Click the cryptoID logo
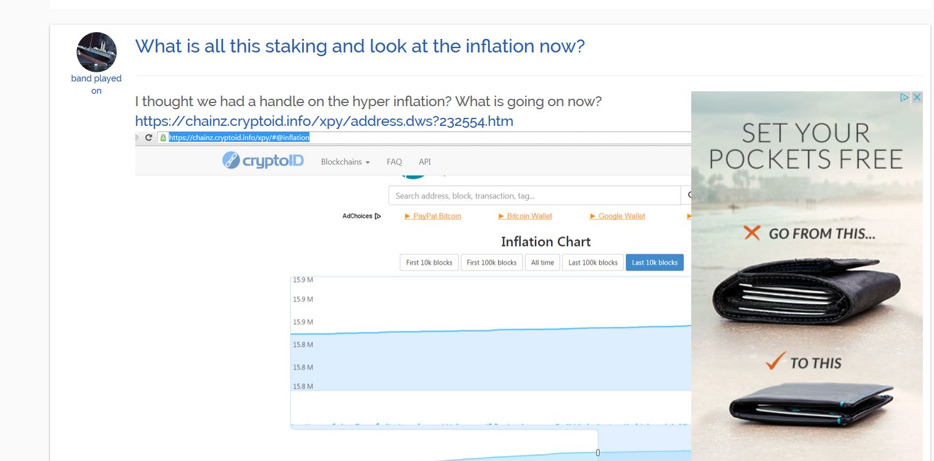This screenshot has width=934, height=461. pyautogui.click(x=263, y=161)
